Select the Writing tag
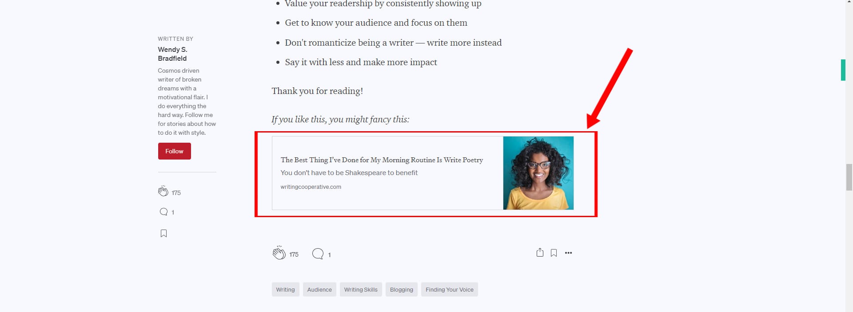 pos(285,289)
